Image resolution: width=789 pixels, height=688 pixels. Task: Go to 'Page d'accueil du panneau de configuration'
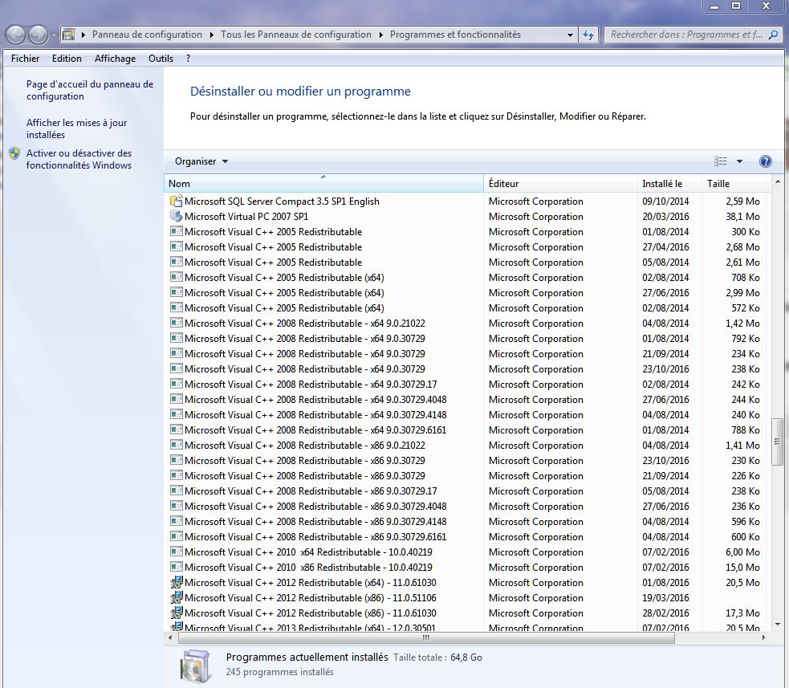coord(89,90)
